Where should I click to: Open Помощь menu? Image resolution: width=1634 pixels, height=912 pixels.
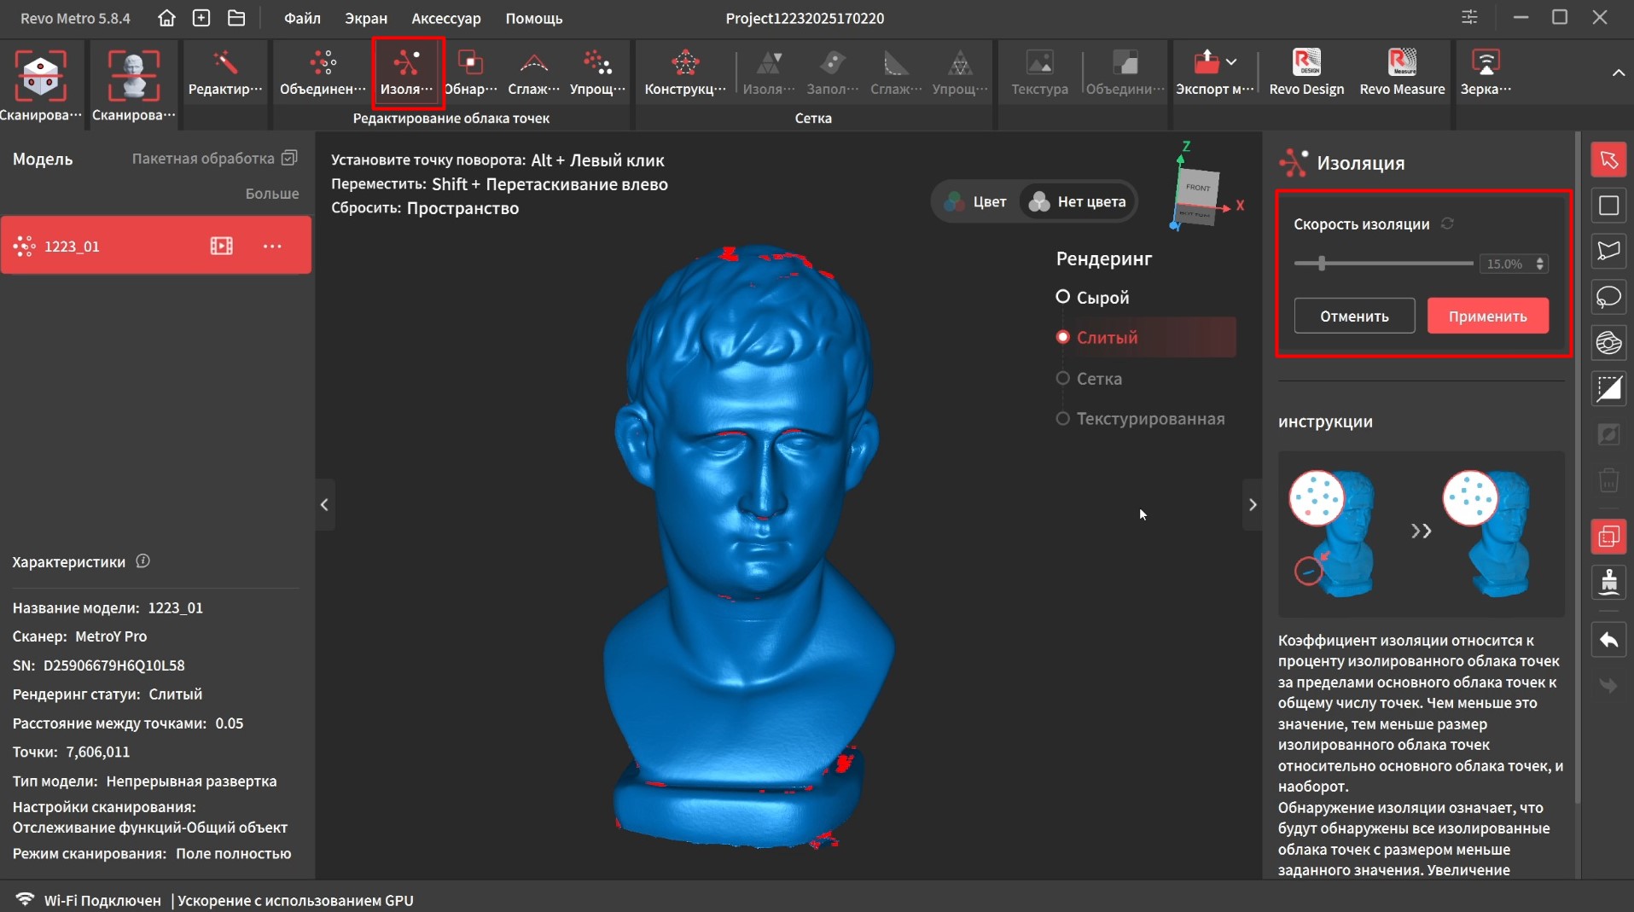coord(534,18)
